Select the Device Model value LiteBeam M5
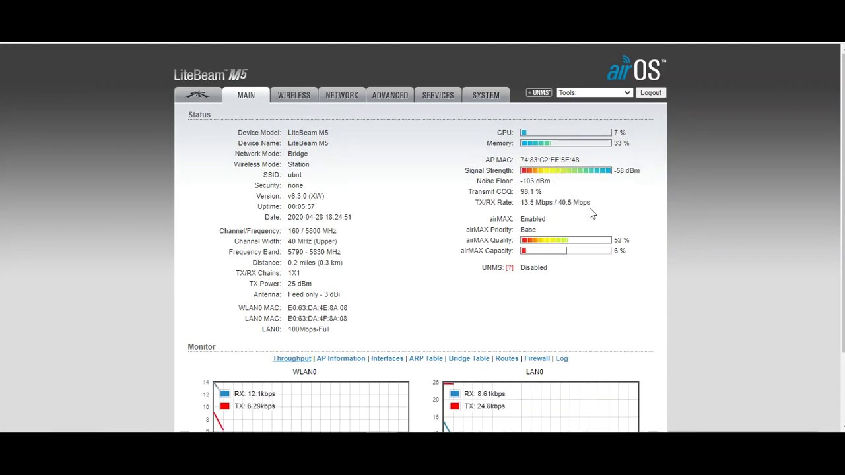This screenshot has width=845, height=475. (308, 133)
